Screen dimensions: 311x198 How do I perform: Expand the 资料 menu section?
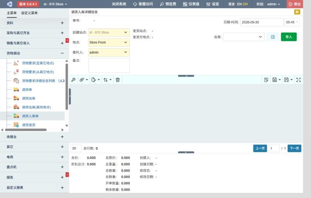35,23
